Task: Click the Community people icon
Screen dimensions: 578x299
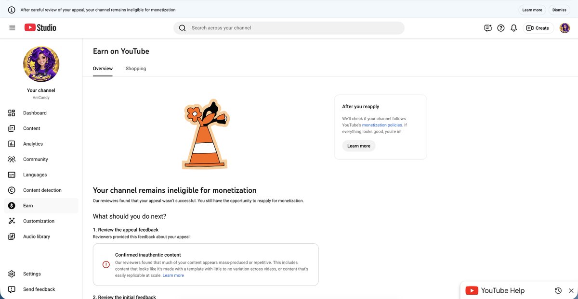Action: click(12, 159)
